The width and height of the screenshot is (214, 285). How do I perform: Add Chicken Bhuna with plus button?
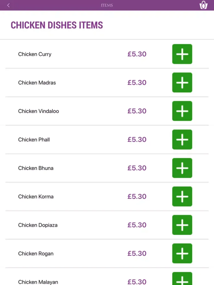(182, 168)
